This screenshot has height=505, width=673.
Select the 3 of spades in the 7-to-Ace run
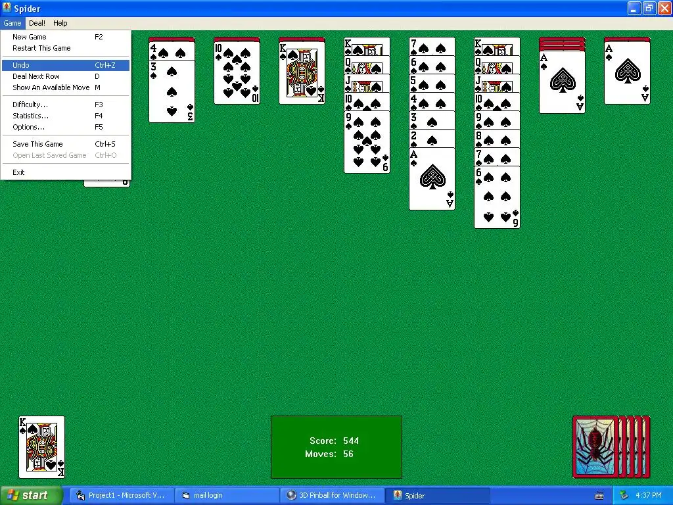pyautogui.click(x=432, y=120)
